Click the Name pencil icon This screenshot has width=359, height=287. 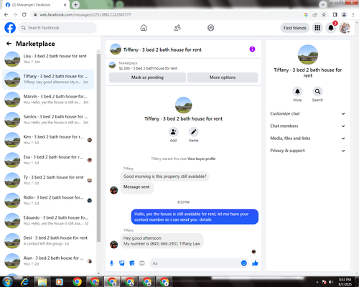(x=193, y=132)
